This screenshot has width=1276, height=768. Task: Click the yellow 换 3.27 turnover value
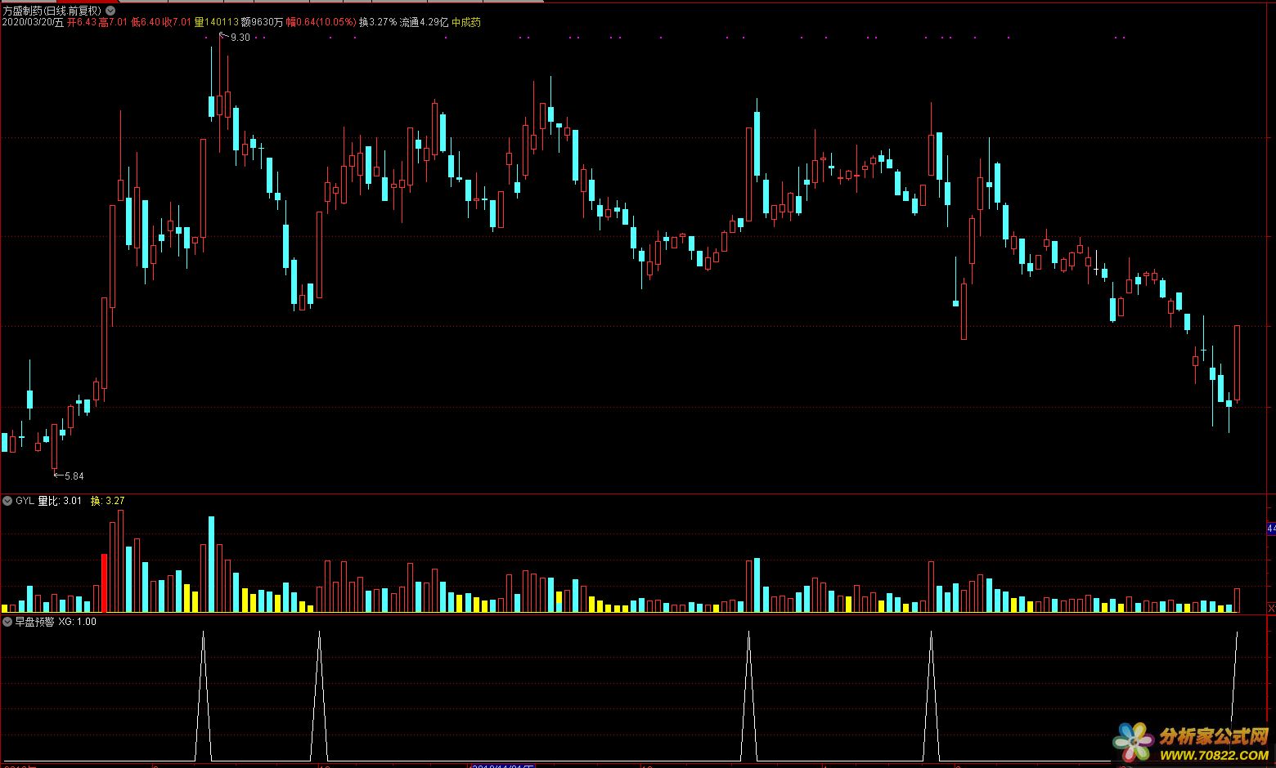[108, 501]
